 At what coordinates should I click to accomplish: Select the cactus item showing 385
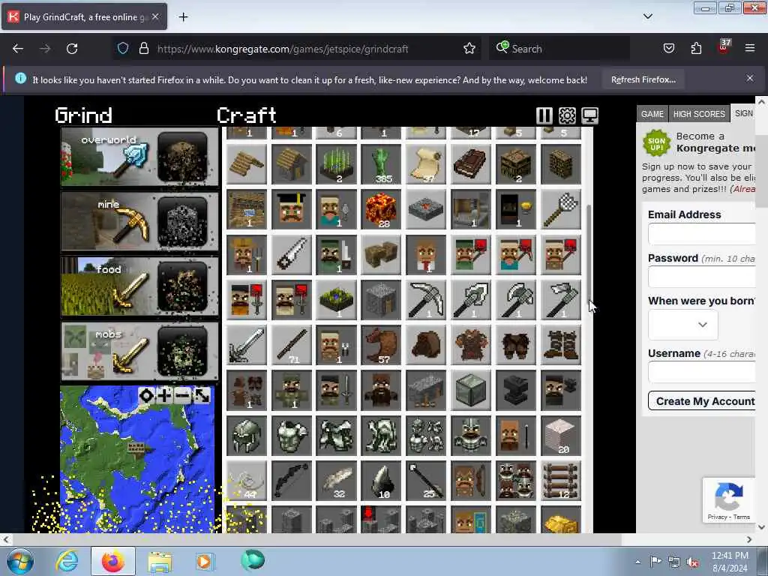coord(381,164)
